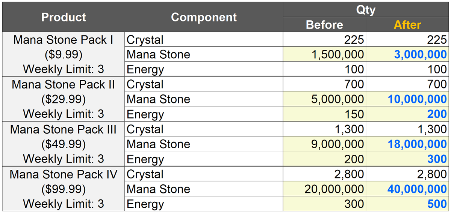
Task: Click the Mana Stone Pack IV product cell
Action: pyautogui.click(x=64, y=189)
